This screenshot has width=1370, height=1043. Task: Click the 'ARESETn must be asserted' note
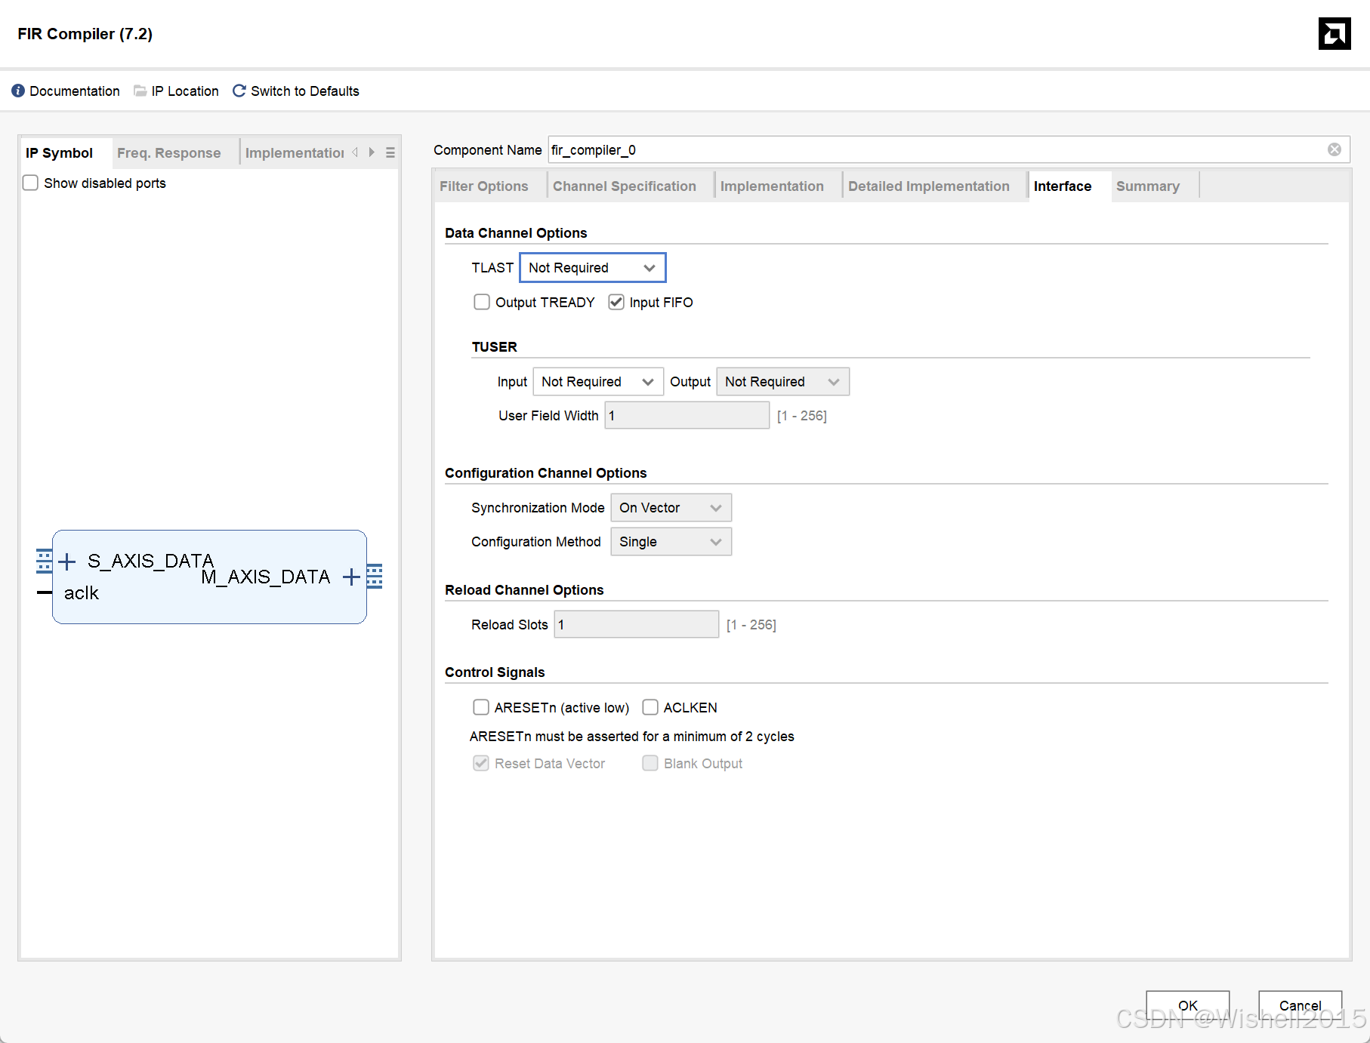click(632, 737)
